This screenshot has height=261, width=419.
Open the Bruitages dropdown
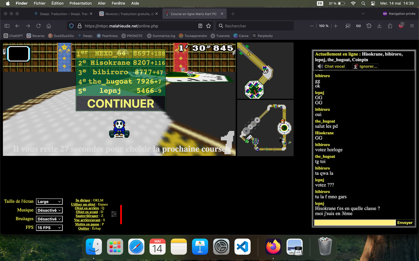(x=49, y=219)
